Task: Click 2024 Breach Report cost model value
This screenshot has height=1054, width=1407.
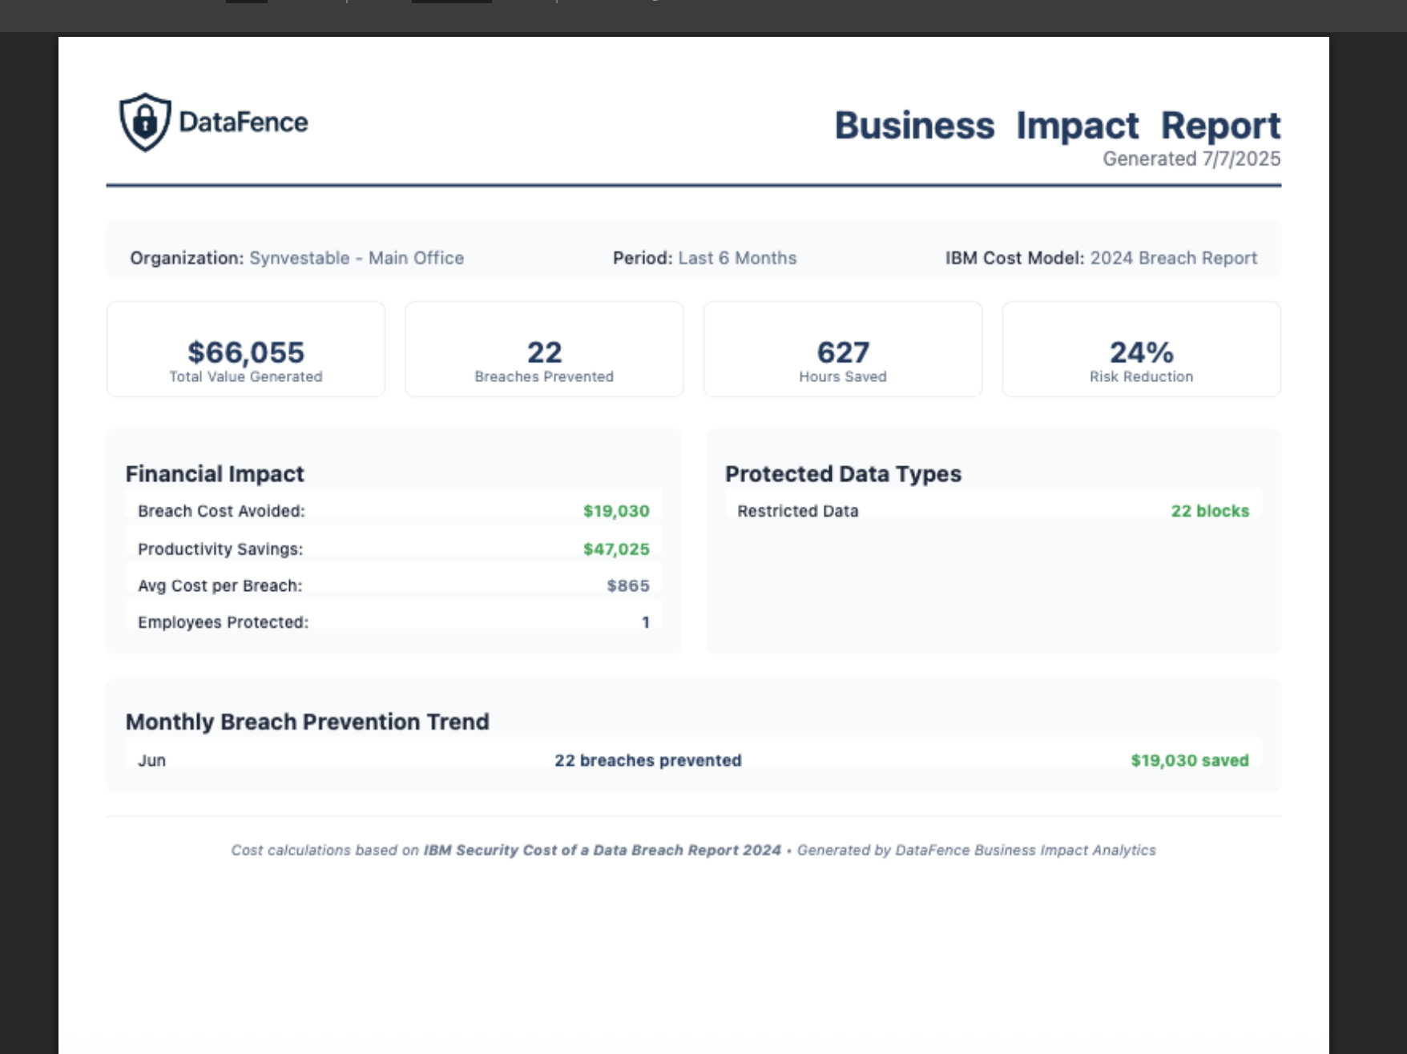Action: [1174, 258]
